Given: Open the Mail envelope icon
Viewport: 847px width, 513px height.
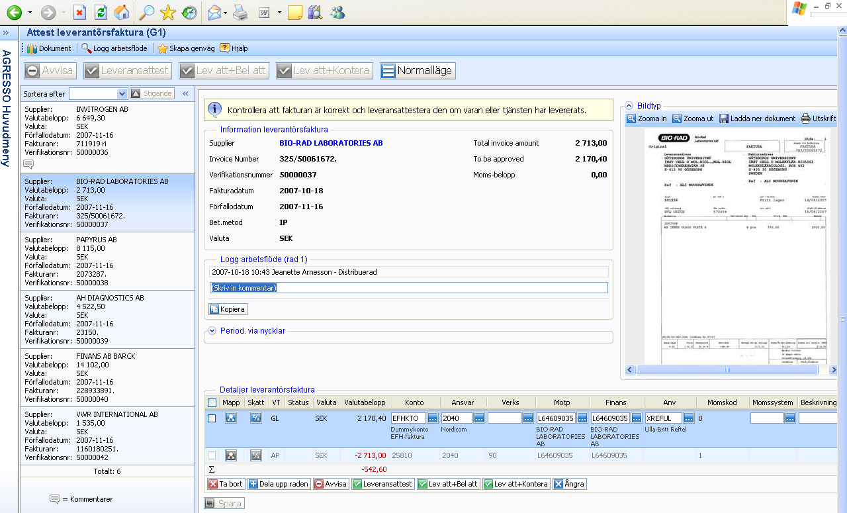Looking at the screenshot, I should tap(214, 12).
